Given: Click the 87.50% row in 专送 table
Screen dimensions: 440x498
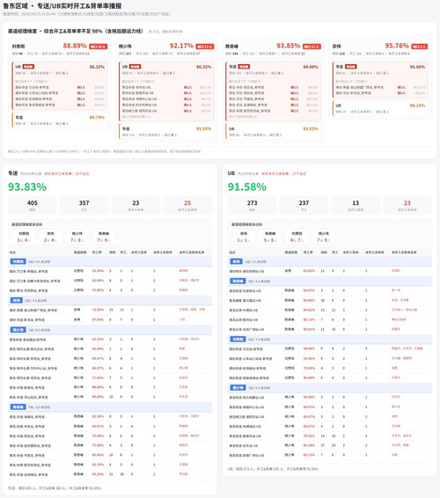Looking at the screenshot, I should click(x=110, y=319).
